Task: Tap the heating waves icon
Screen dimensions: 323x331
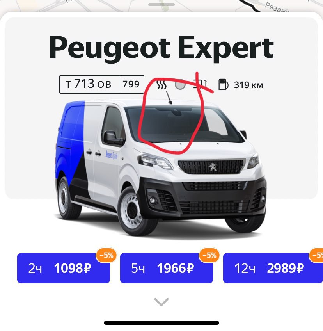Action: pyautogui.click(x=161, y=85)
